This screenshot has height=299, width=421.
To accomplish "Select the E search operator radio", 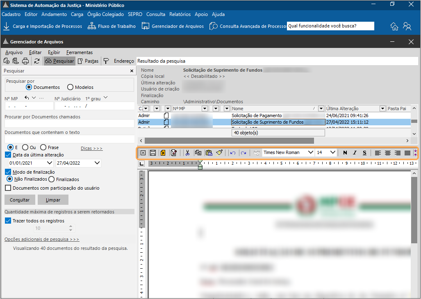I will 11,147.
